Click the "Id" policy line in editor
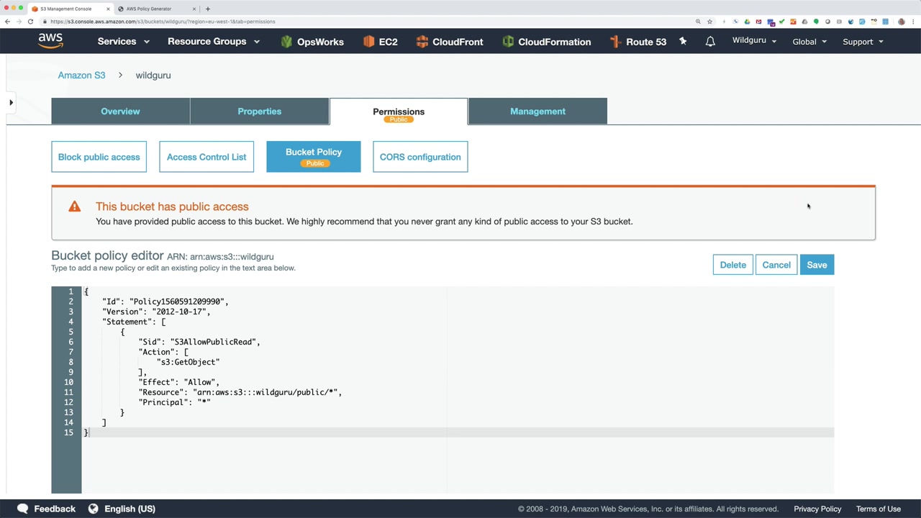The height and width of the screenshot is (518, 921). (x=165, y=301)
